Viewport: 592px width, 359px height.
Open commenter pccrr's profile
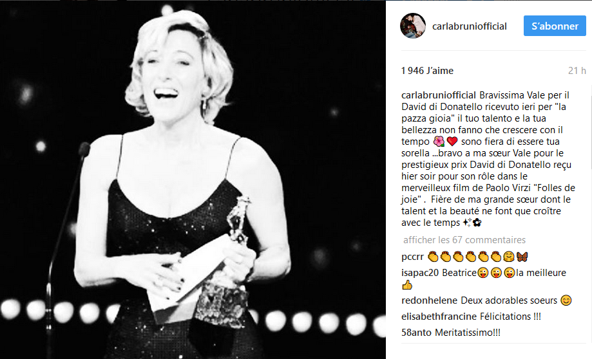(413, 257)
